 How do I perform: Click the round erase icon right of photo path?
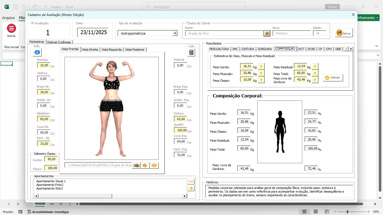(154, 165)
